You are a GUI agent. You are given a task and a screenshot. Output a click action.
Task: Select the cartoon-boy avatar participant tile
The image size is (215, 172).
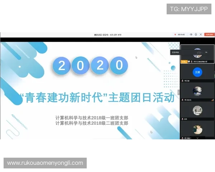pos(197,130)
